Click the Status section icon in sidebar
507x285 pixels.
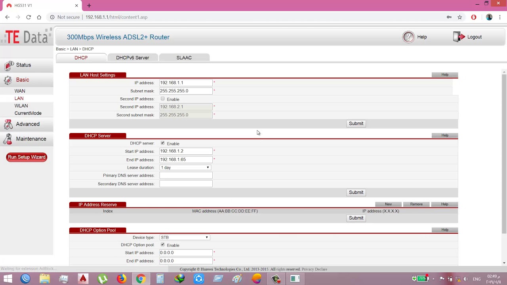coord(9,65)
